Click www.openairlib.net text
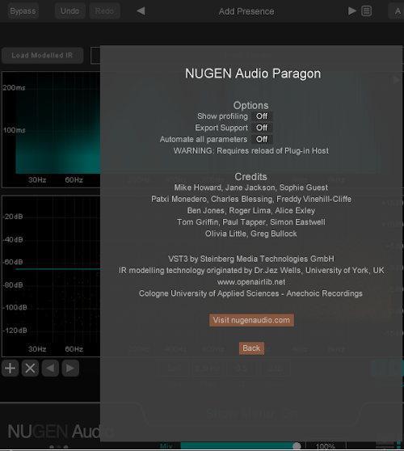 tap(251, 282)
